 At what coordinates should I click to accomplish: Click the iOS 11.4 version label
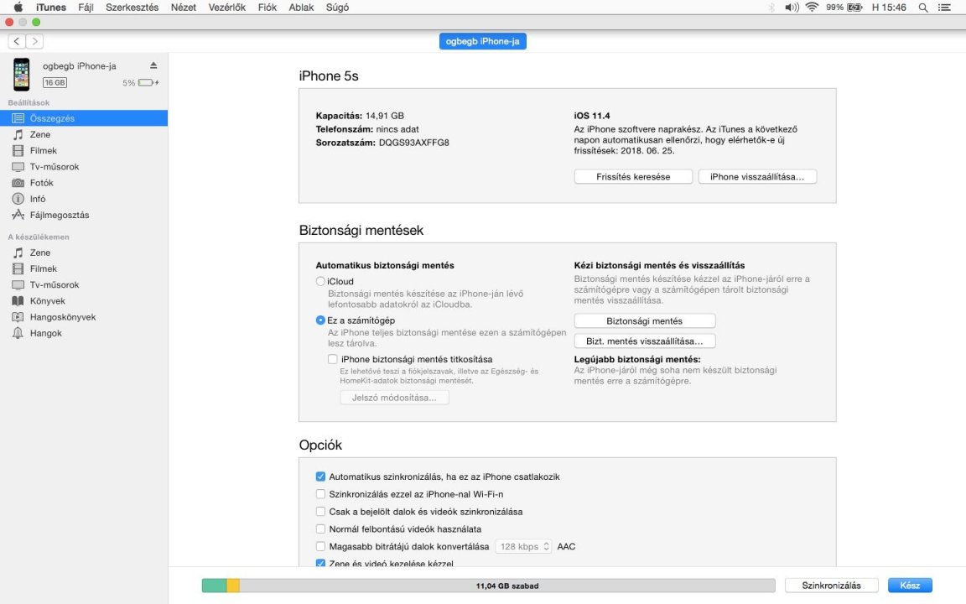coord(592,115)
